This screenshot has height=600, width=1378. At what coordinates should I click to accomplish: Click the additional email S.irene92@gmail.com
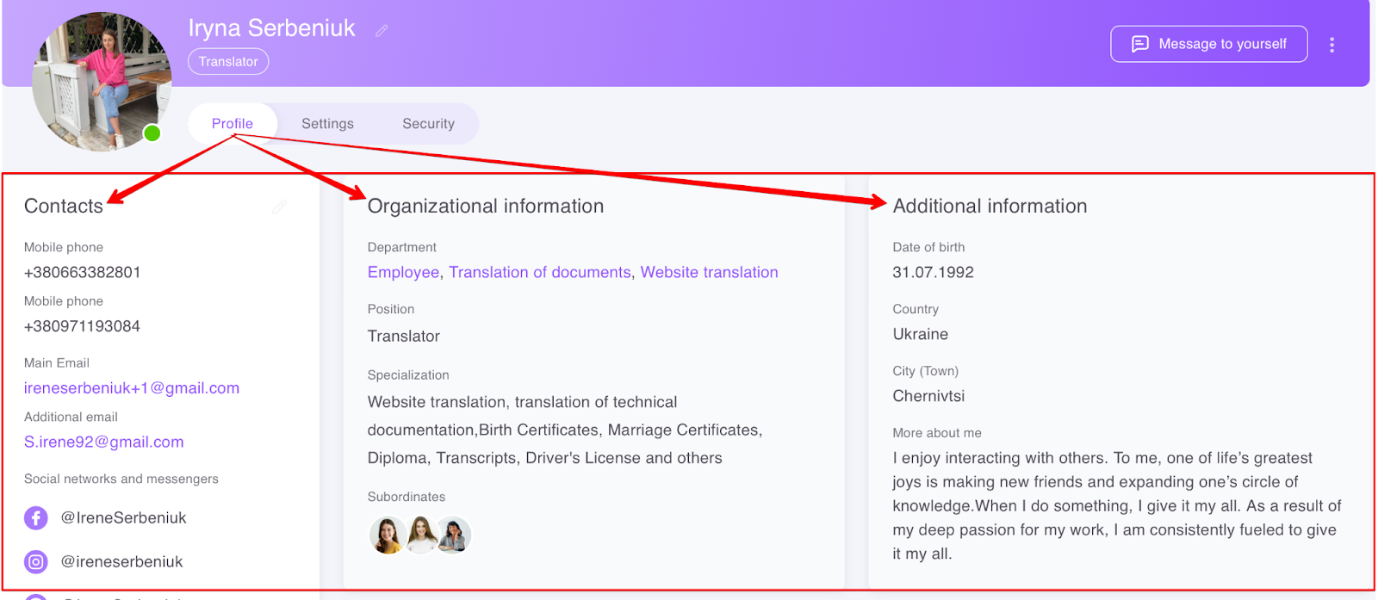coord(104,442)
